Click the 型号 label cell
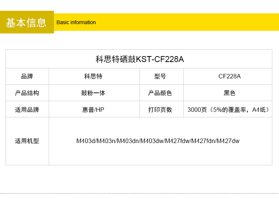The height and width of the screenshot is (198, 279). pos(160,76)
